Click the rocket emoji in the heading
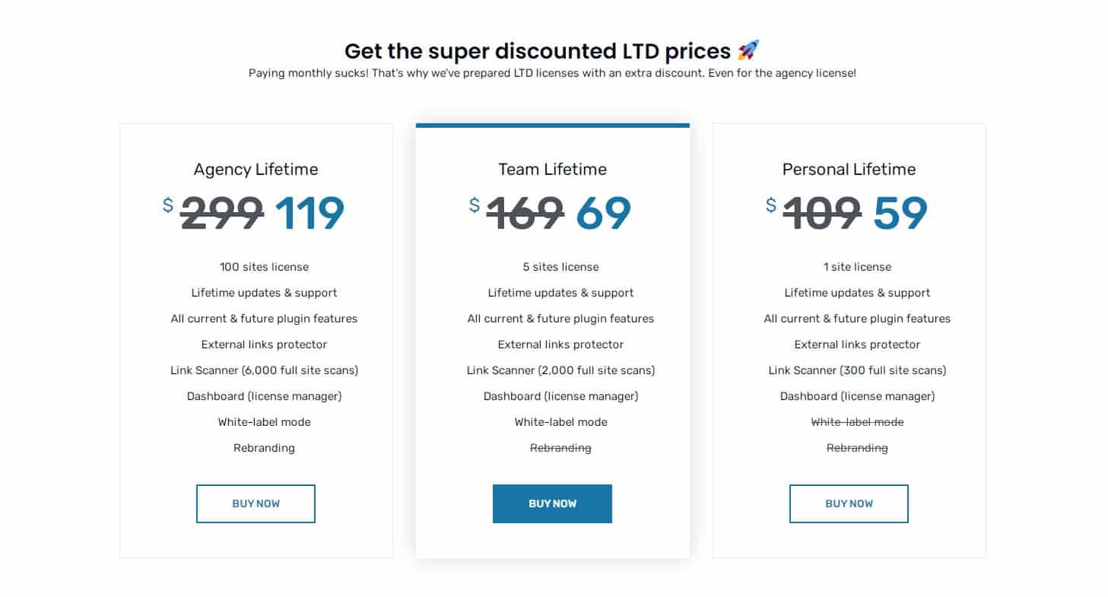The image size is (1108, 597). [x=749, y=51]
